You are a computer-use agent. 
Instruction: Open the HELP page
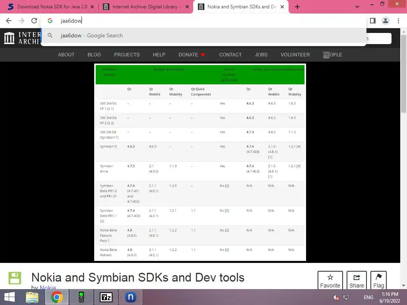tap(159, 55)
